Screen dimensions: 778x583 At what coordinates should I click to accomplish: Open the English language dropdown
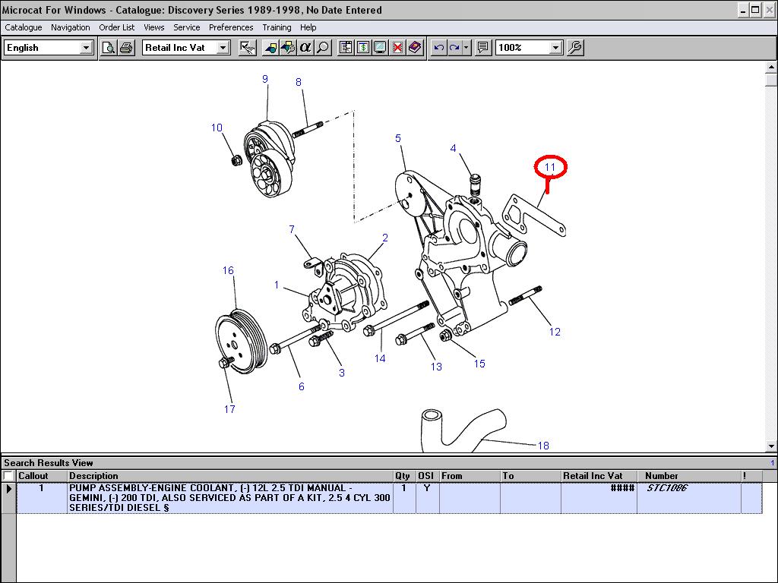(x=86, y=48)
